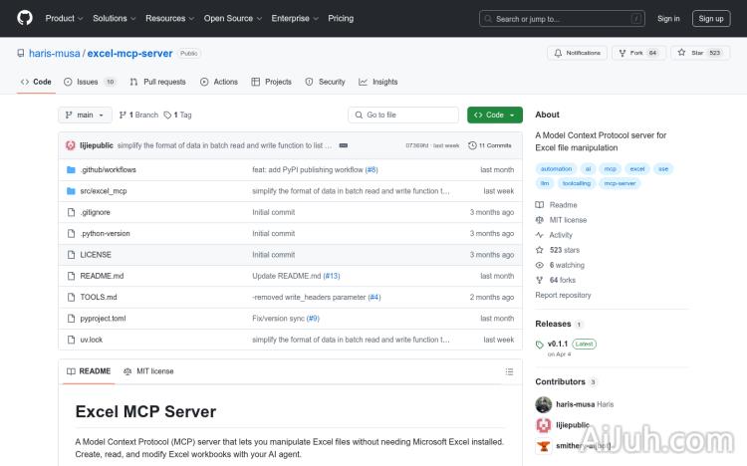Viewport: 747px width, 466px height.
Task: Click the automation topic tag
Action: (x=556, y=168)
